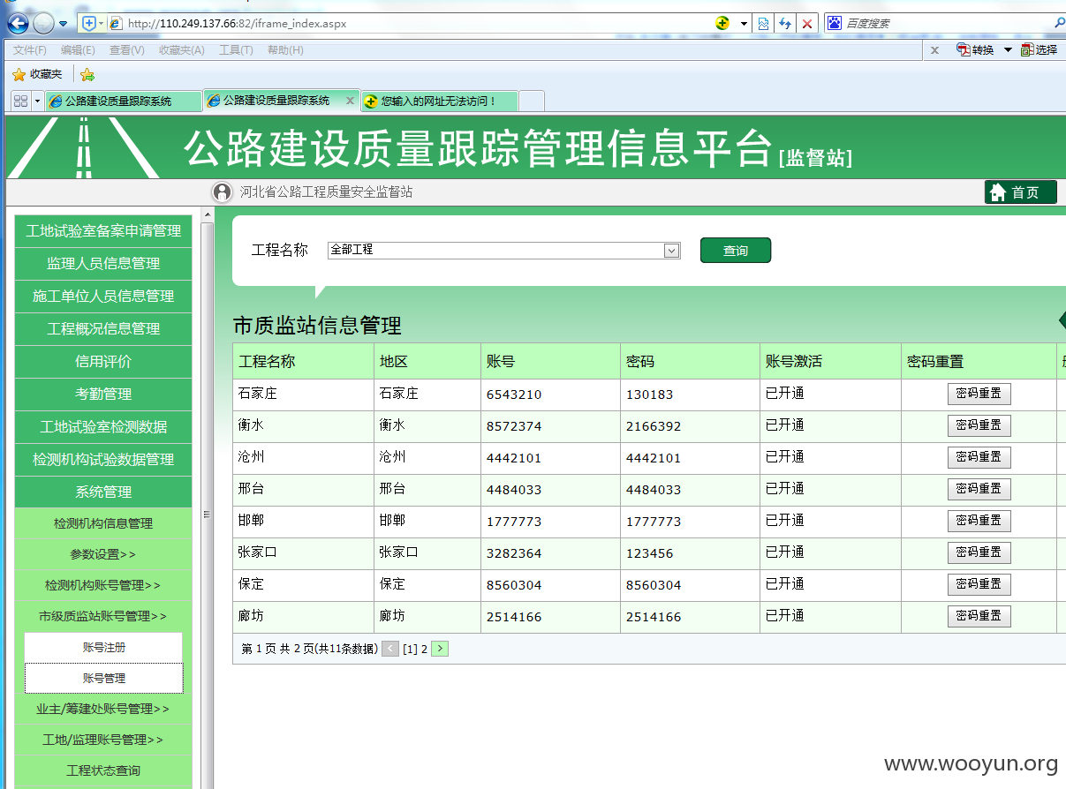Click the quick tabs grid icon
1066x789 pixels.
click(x=19, y=101)
